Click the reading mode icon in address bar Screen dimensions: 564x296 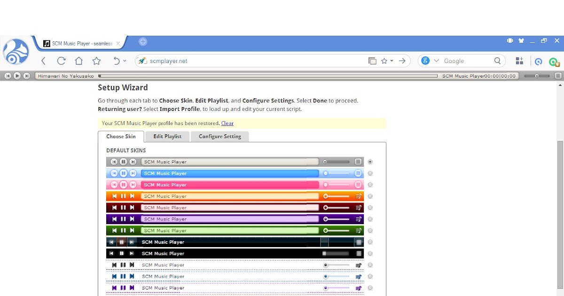(372, 61)
